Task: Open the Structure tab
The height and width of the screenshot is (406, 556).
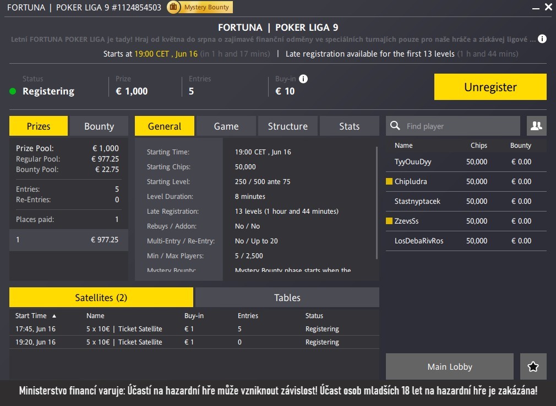Action: pos(287,126)
